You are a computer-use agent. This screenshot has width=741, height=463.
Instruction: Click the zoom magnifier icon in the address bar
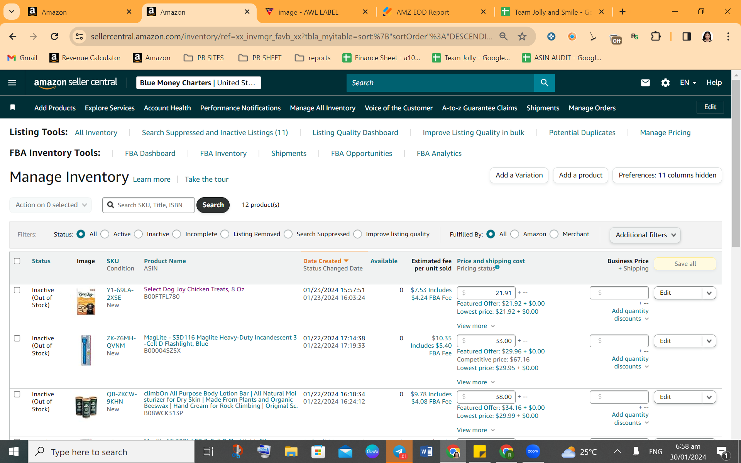[x=503, y=36]
